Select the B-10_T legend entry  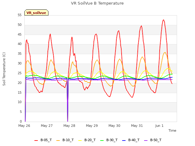pos(65,140)
